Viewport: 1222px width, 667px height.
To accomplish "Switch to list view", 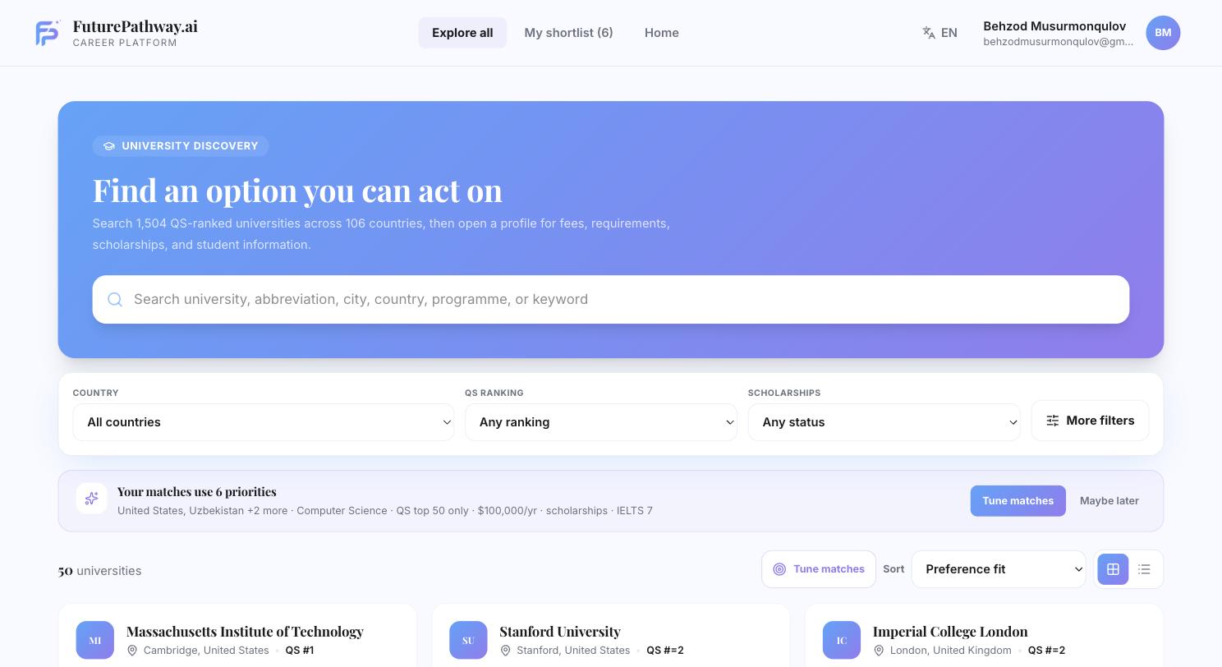I will 1144,569.
